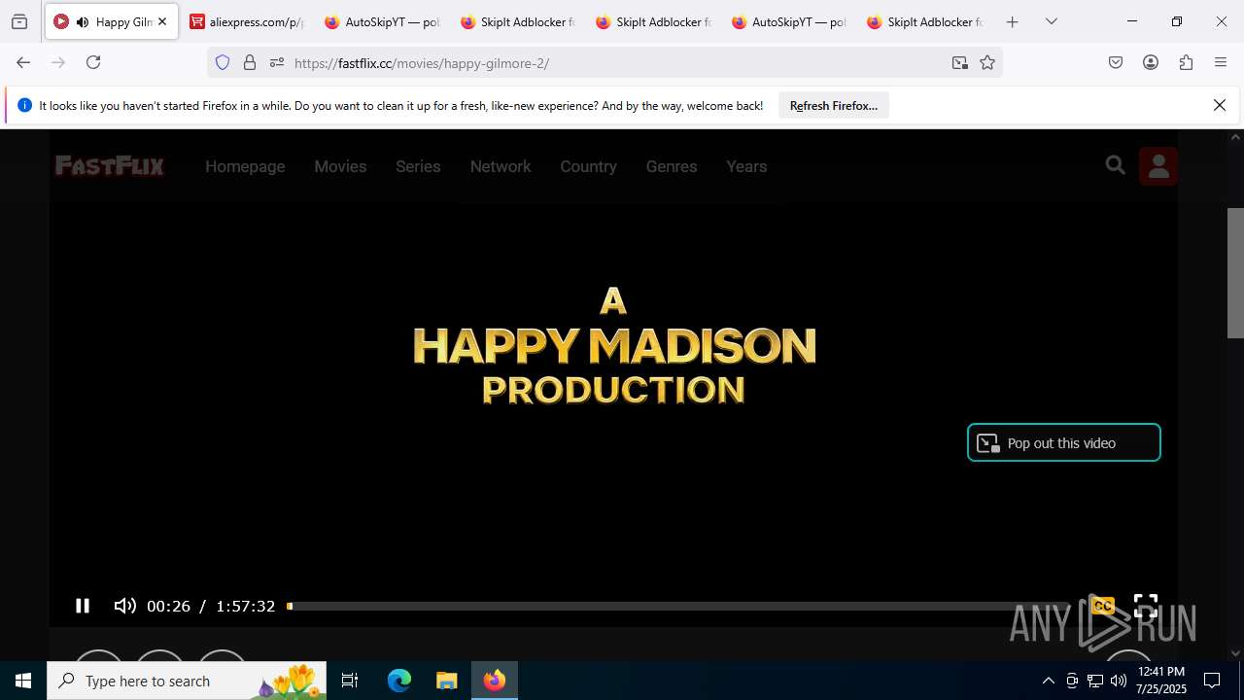Viewport: 1244px width, 700px height.
Task: Switch to the aliexpress.com tab
Action: click(248, 21)
